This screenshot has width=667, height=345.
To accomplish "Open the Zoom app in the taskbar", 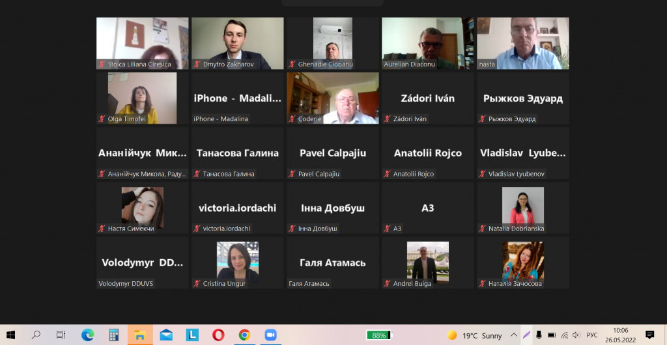I will point(270,335).
